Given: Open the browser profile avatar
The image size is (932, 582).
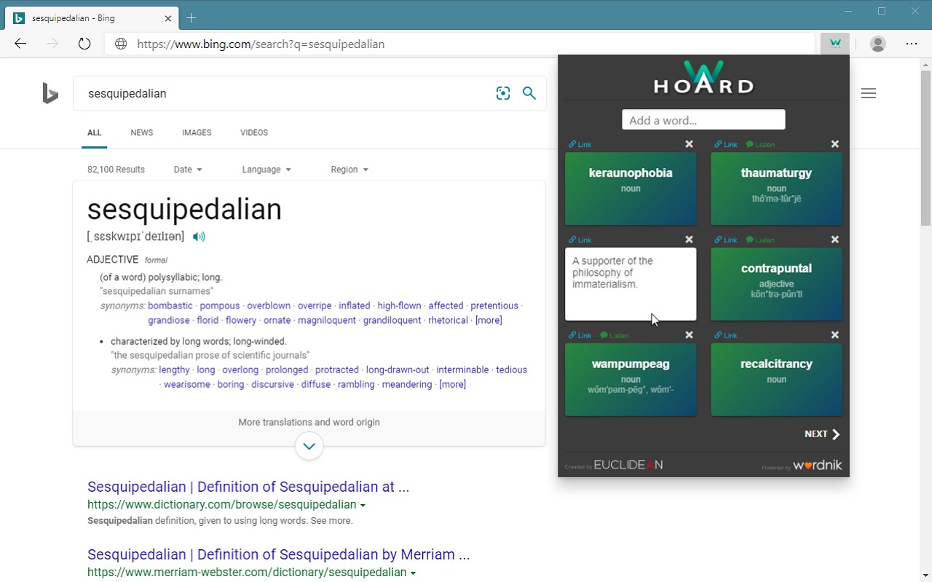Looking at the screenshot, I should (x=878, y=44).
